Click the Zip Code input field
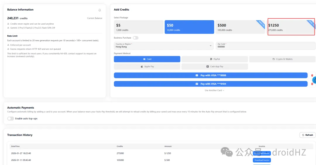The height and width of the screenshot is (165, 316). pyautogui.click(x=266, y=46)
